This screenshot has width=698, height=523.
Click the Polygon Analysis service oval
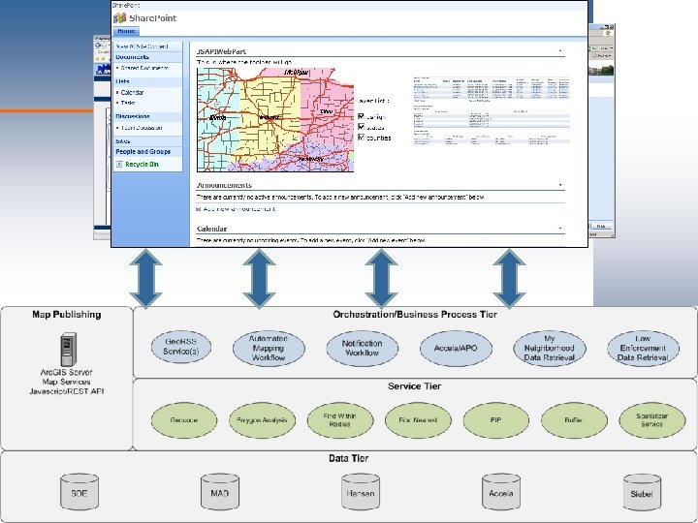pyautogui.click(x=262, y=420)
